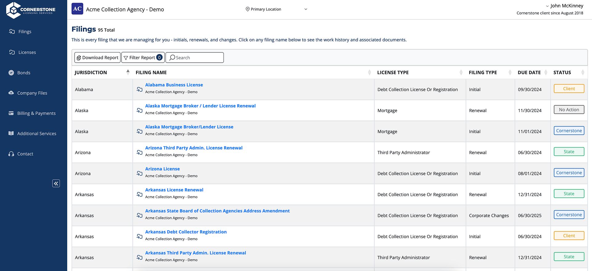
Task: Click Cornerstone status for Alaska Initial filing
Action: coord(569,131)
